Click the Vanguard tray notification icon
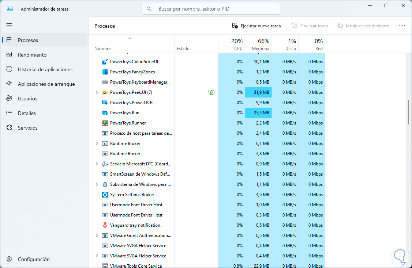This screenshot has width=412, height=268. (105, 225)
